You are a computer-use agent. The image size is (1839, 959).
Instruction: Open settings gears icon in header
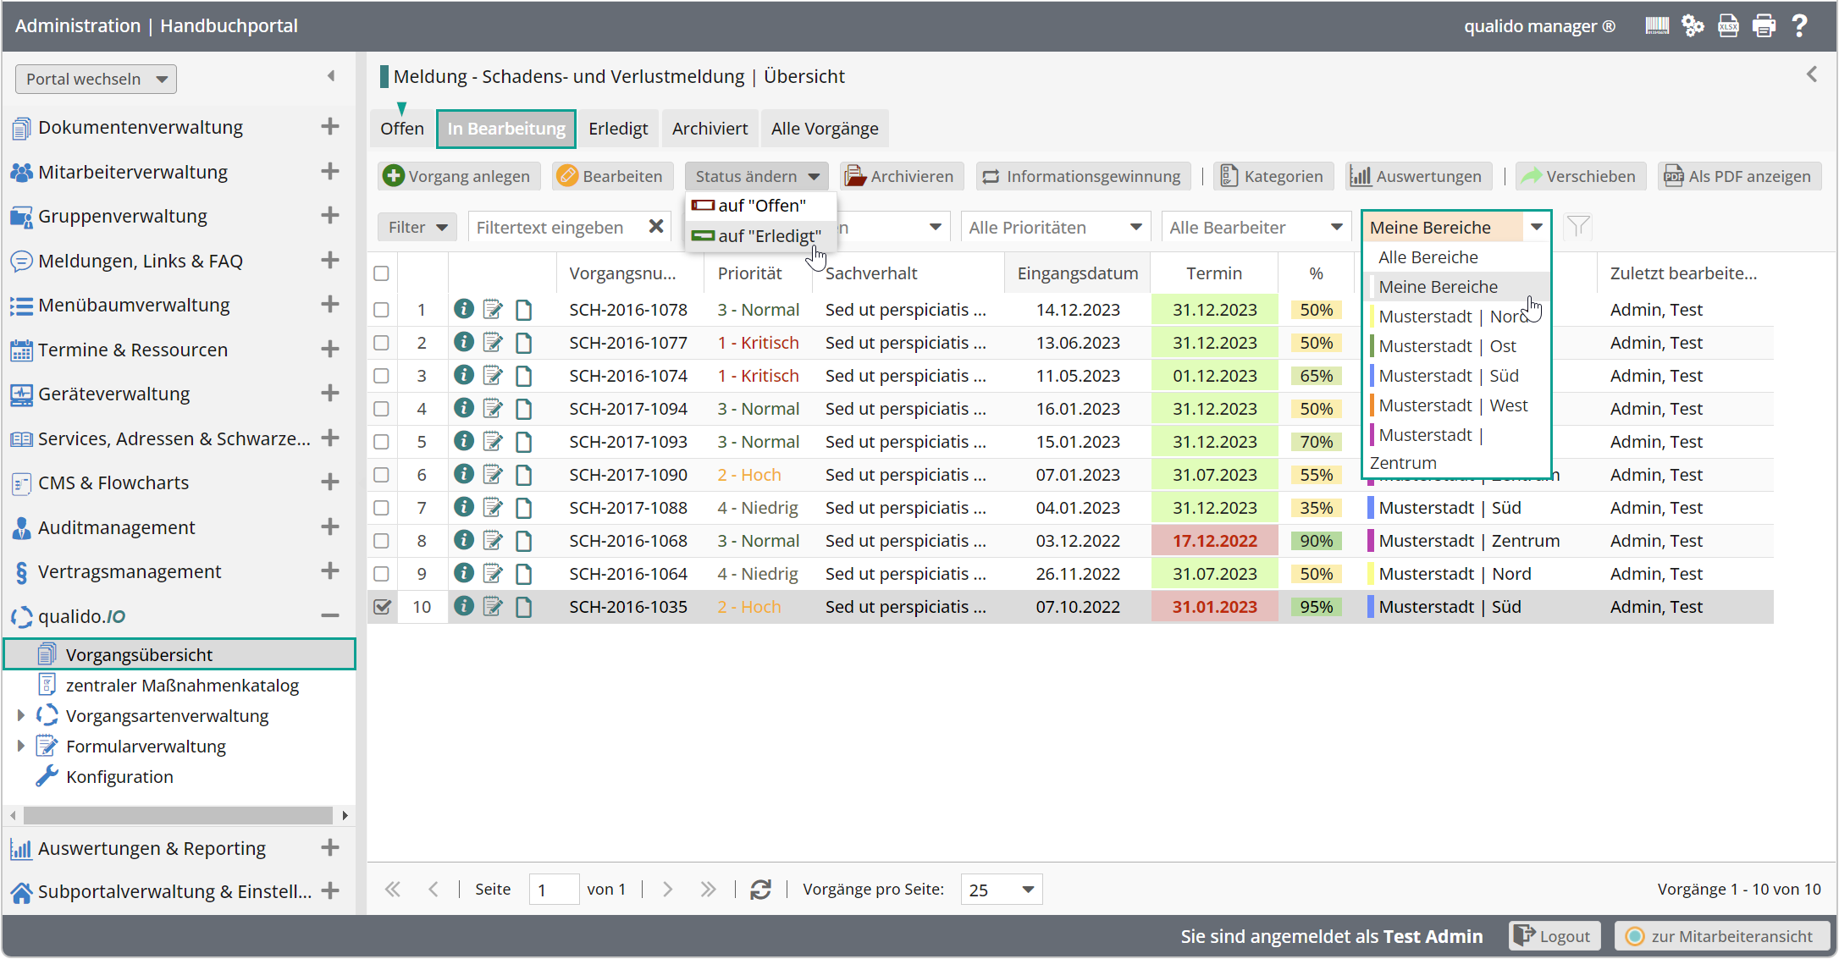tap(1693, 26)
